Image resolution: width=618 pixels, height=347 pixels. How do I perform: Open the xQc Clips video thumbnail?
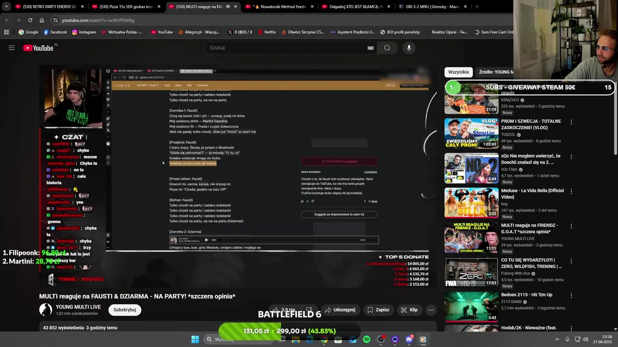tap(471, 168)
